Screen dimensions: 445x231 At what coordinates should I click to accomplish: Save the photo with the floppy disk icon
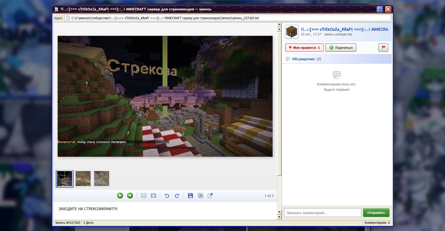(x=190, y=195)
